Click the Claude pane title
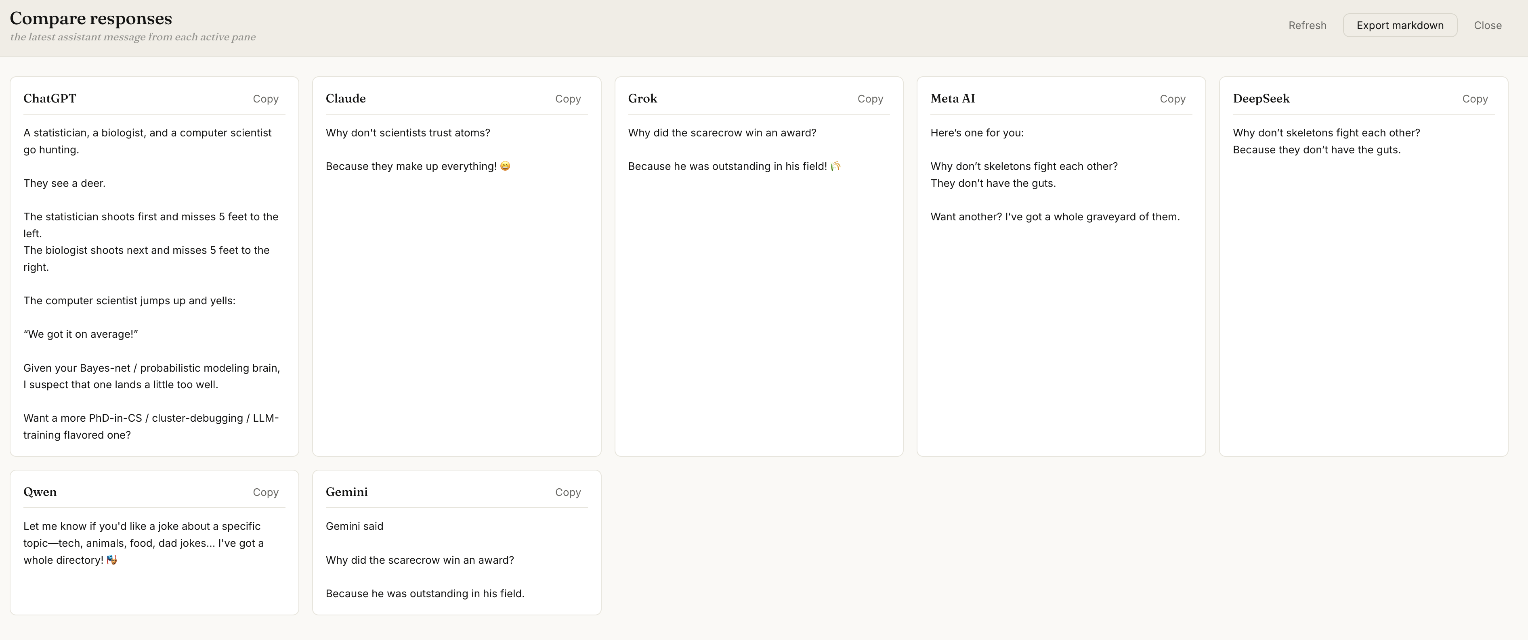Image resolution: width=1528 pixels, height=640 pixels. tap(346, 98)
